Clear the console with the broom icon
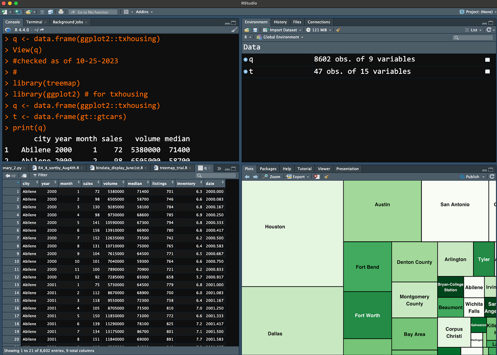This screenshot has width=497, height=355. coord(234,30)
